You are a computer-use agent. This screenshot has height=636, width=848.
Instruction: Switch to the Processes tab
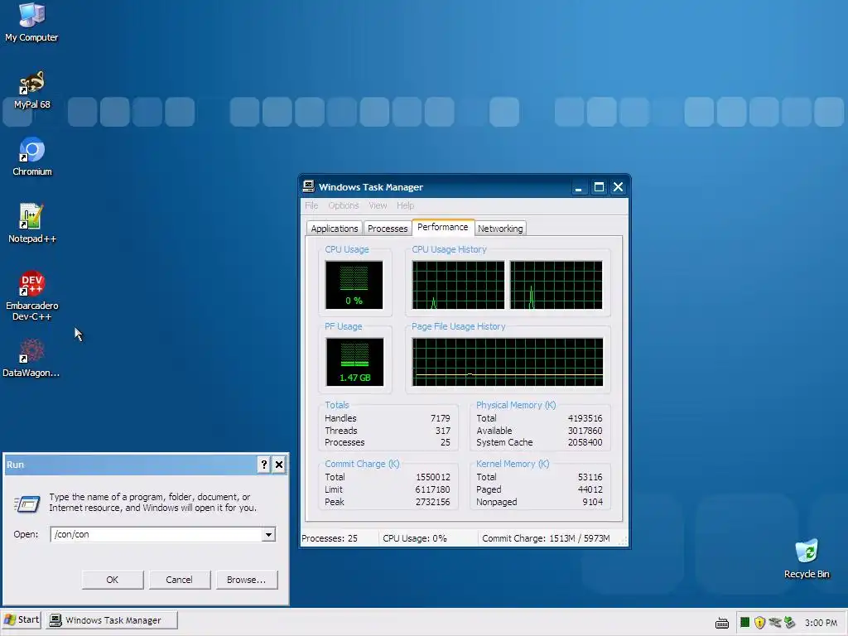point(388,229)
